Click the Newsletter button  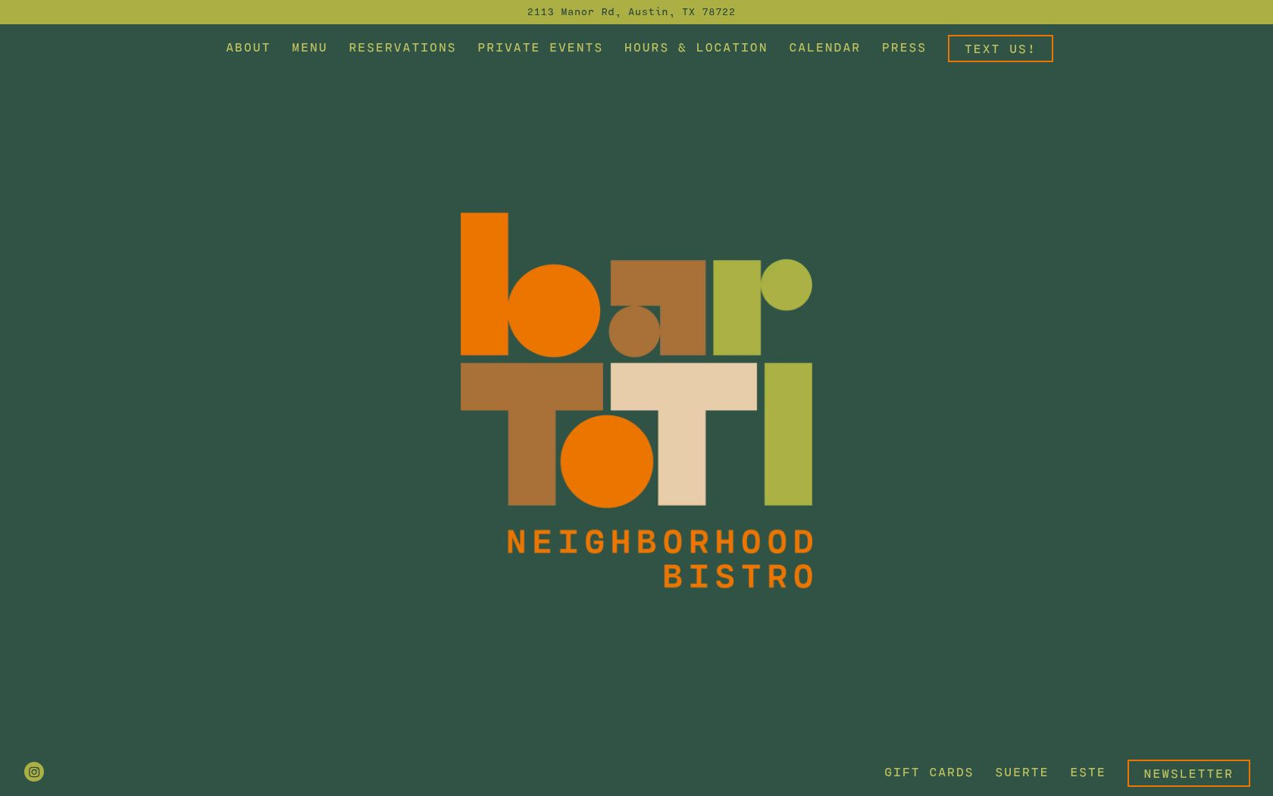[x=1188, y=773]
